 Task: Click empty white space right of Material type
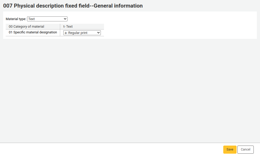tap(156, 19)
